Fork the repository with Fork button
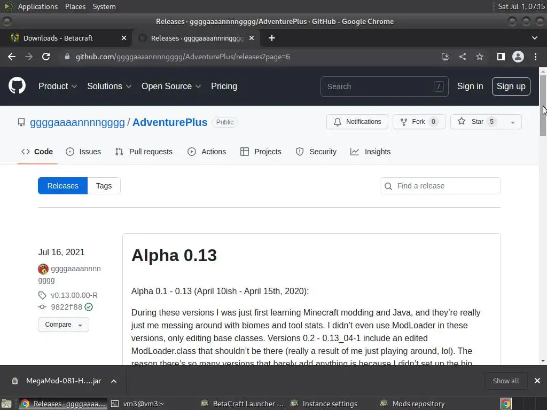 419,122
